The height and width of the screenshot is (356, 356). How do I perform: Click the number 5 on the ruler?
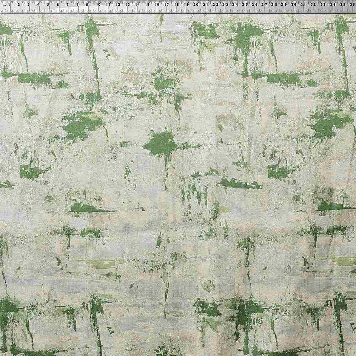coord(48,4)
